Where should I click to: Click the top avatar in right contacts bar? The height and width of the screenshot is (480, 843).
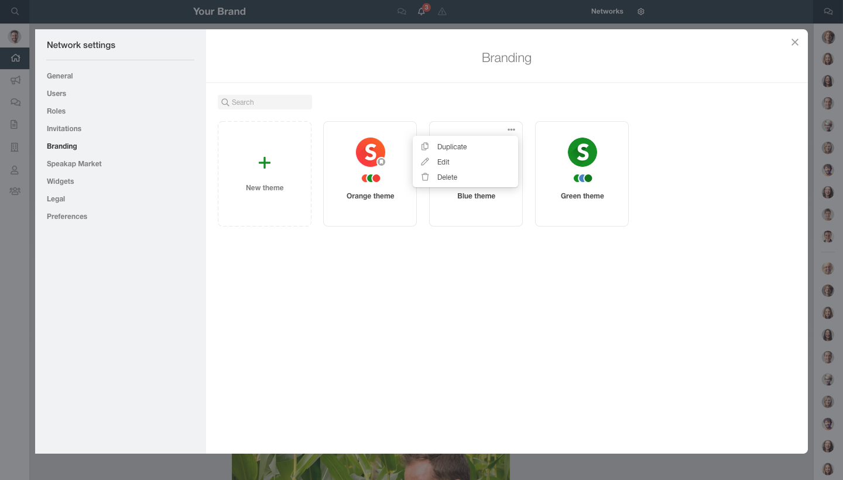tap(828, 37)
